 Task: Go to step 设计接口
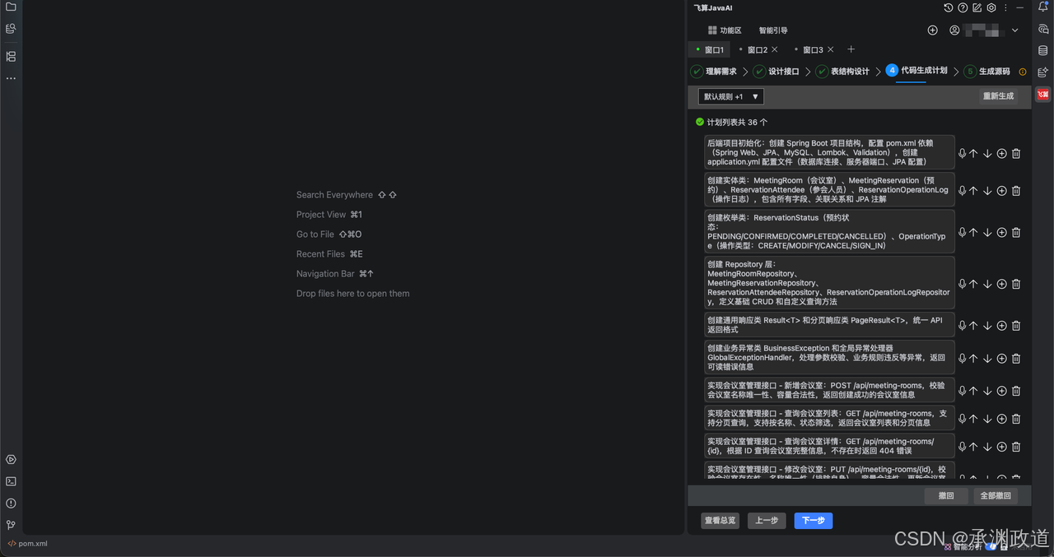(777, 72)
